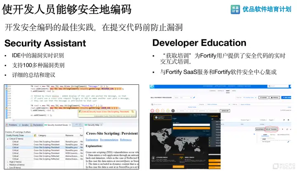Focus the email field in Login overlay

pyautogui.click(x=191, y=125)
